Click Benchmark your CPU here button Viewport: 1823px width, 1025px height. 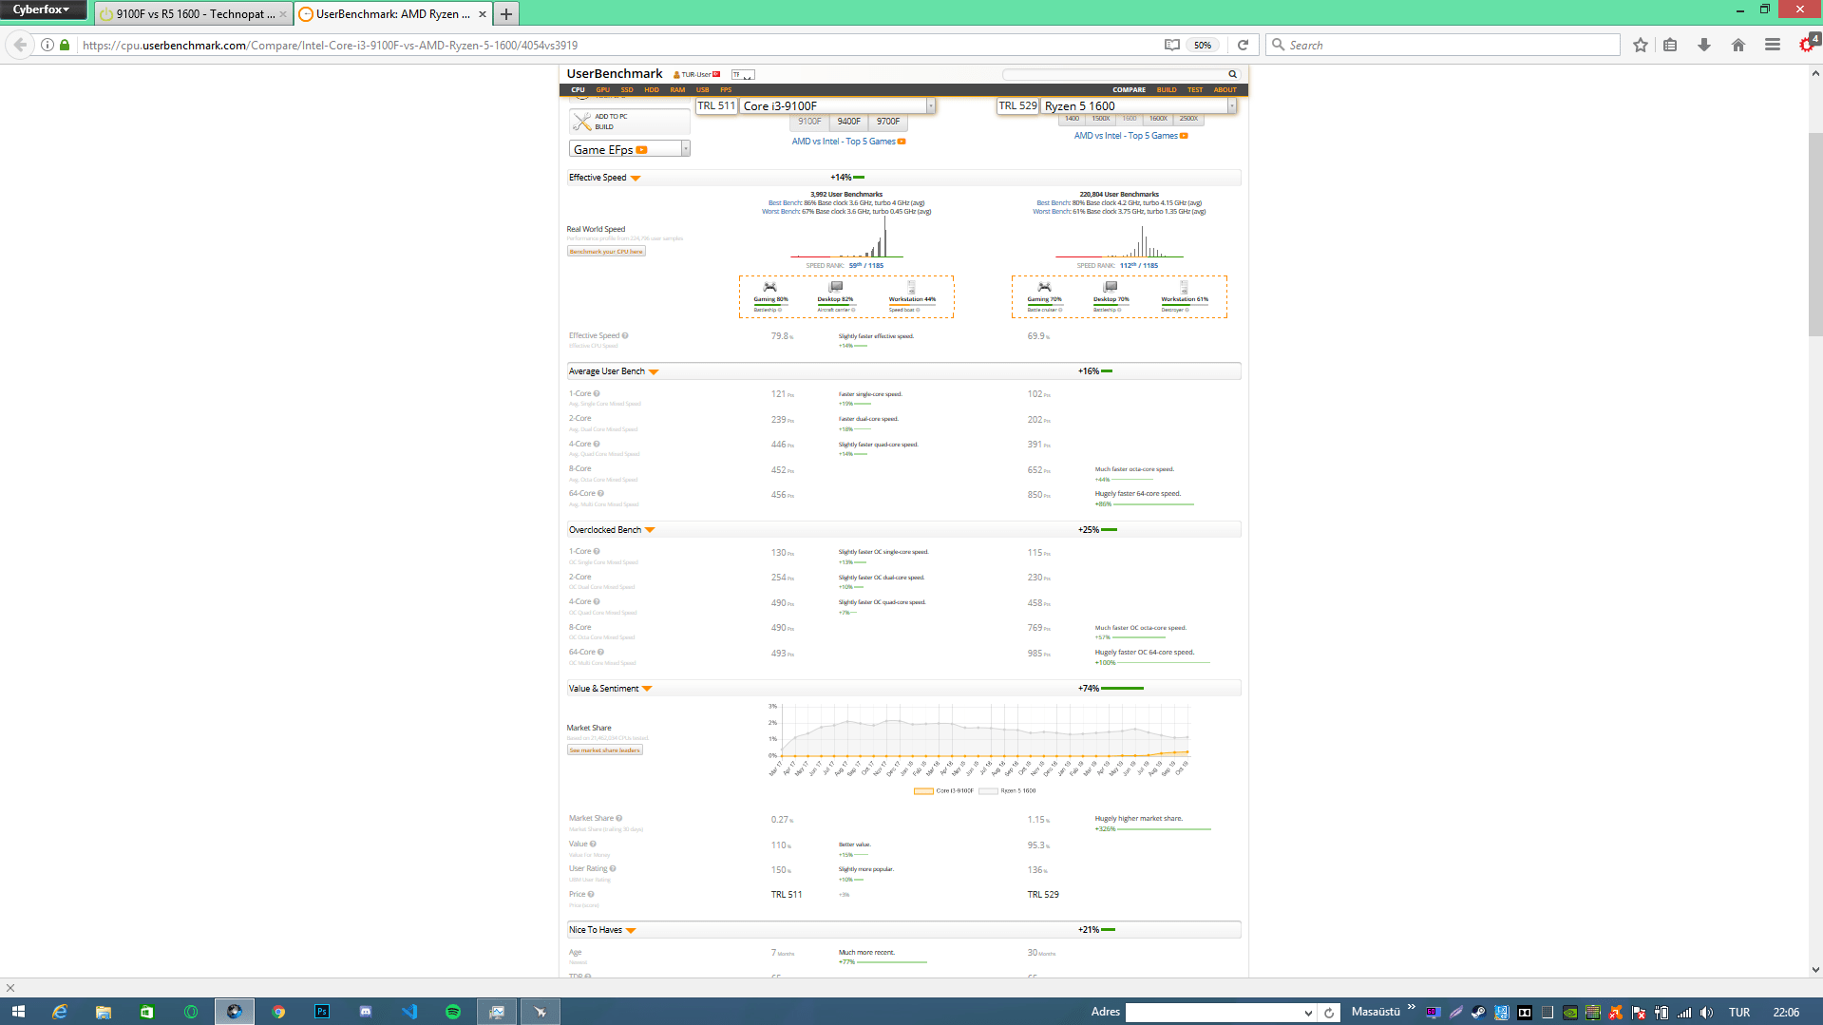pyautogui.click(x=606, y=252)
